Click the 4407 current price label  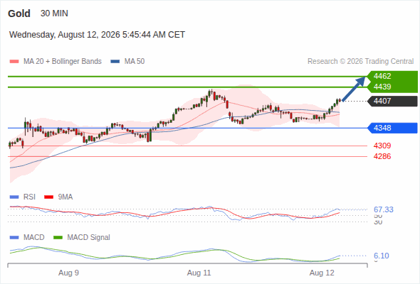[392, 102]
